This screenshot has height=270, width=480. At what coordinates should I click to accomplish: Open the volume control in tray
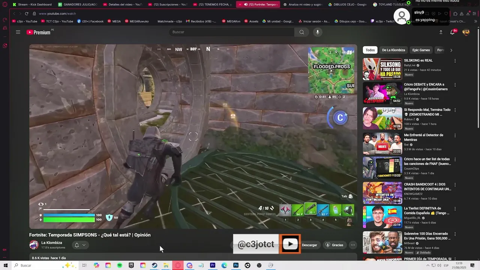[x=439, y=265]
